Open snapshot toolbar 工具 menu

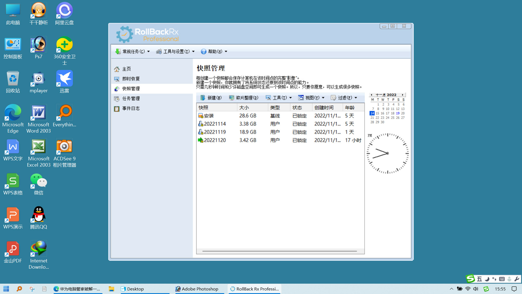tap(279, 98)
